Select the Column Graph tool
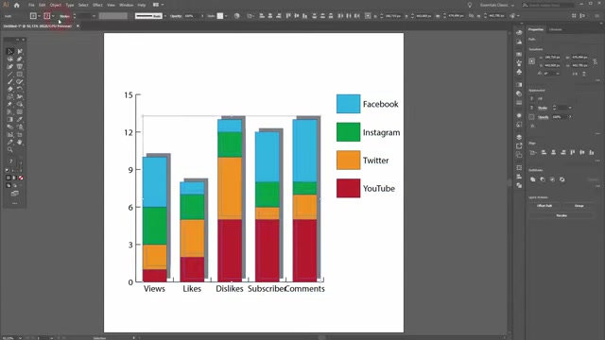Viewport: 605px width, 340px height. [10, 134]
